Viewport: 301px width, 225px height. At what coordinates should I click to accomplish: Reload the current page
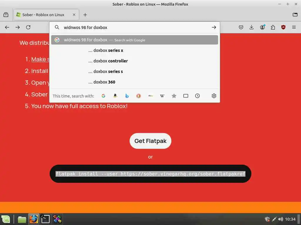28,27
